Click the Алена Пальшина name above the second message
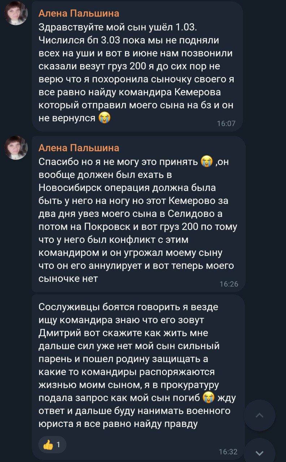286x462 pixels. 79,148
